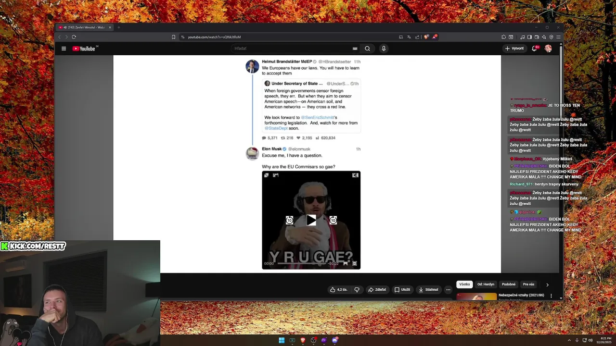Open Nebezpečné vztahy video thumbnail
The image size is (616, 346).
click(476, 297)
